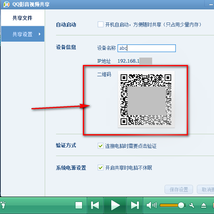This screenshot has height=214, width=214.
Task: Click the 二维码 label
Action: click(104, 74)
